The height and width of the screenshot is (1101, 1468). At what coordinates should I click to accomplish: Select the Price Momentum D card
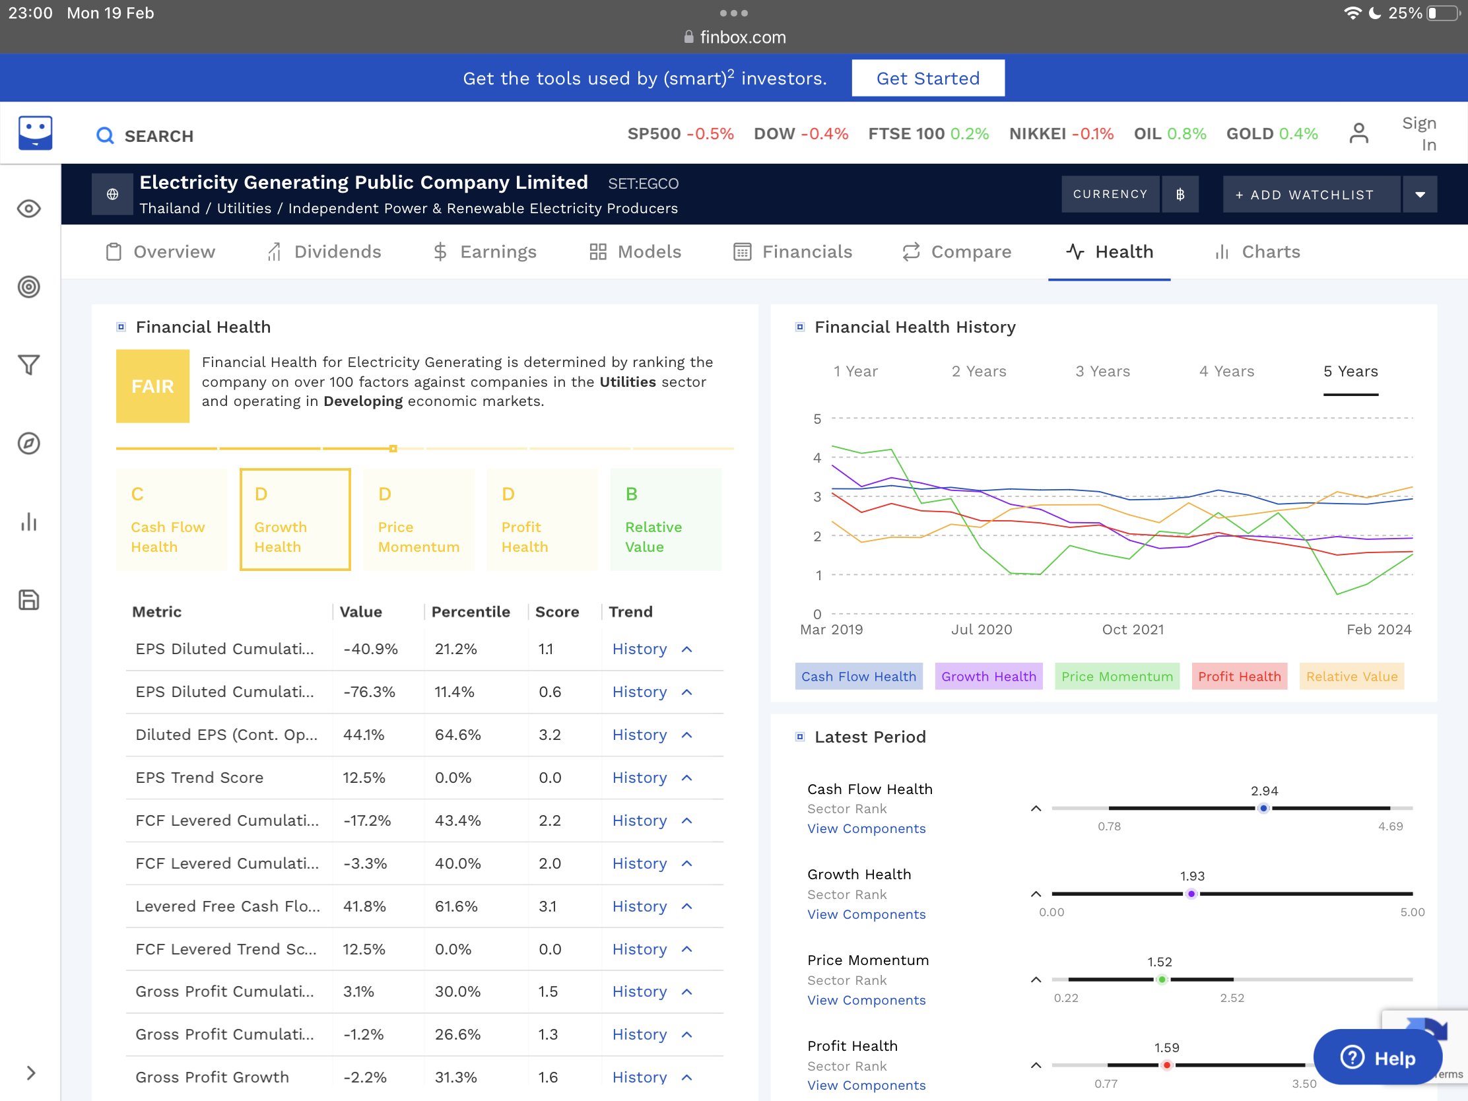click(418, 519)
